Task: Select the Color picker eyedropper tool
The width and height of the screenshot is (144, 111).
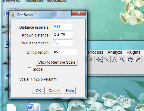Action: [138, 60]
